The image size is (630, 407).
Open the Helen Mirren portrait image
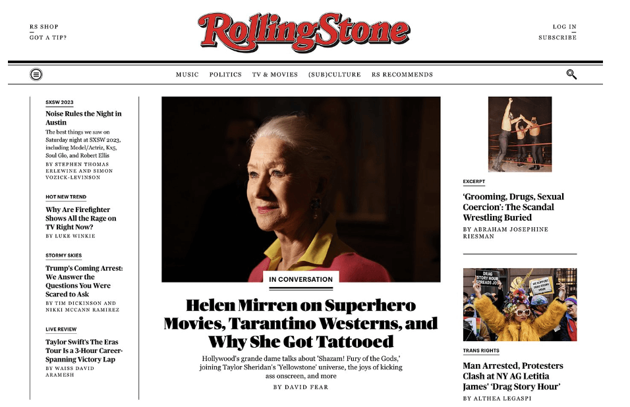point(301,189)
